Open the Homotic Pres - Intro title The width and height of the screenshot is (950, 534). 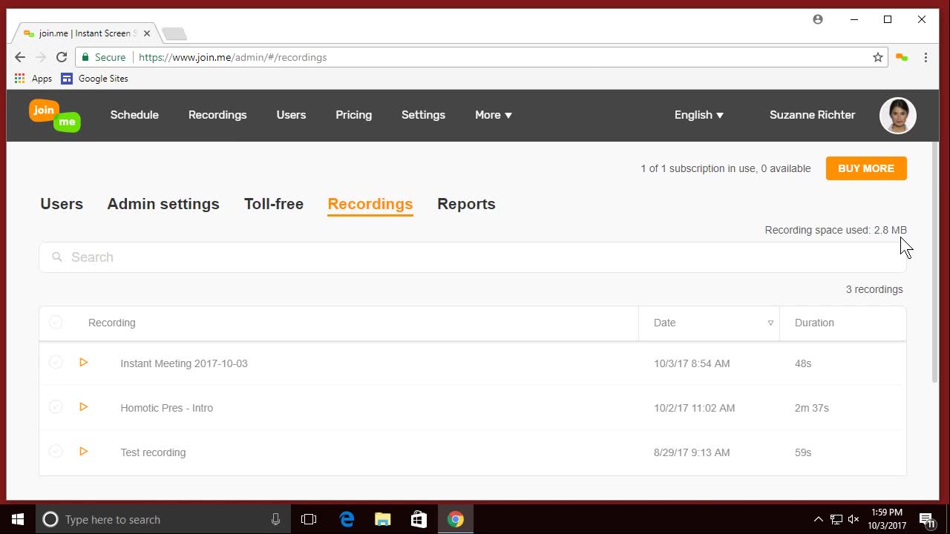[166, 408]
